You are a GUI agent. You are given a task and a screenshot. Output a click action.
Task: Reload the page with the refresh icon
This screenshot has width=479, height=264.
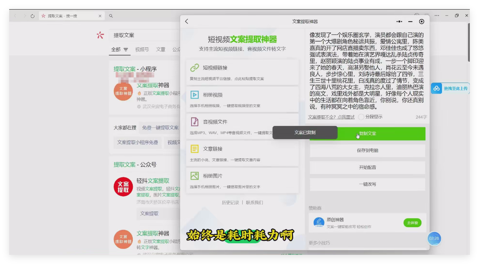(x=33, y=16)
